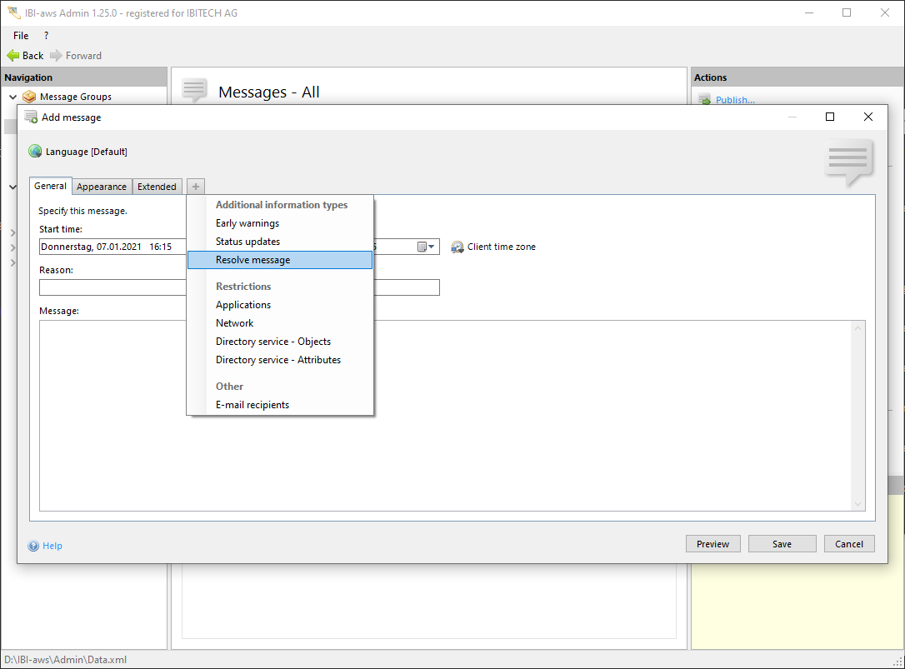Select E-mail recipients menu option
Screen dimensions: 905x669
[252, 405]
